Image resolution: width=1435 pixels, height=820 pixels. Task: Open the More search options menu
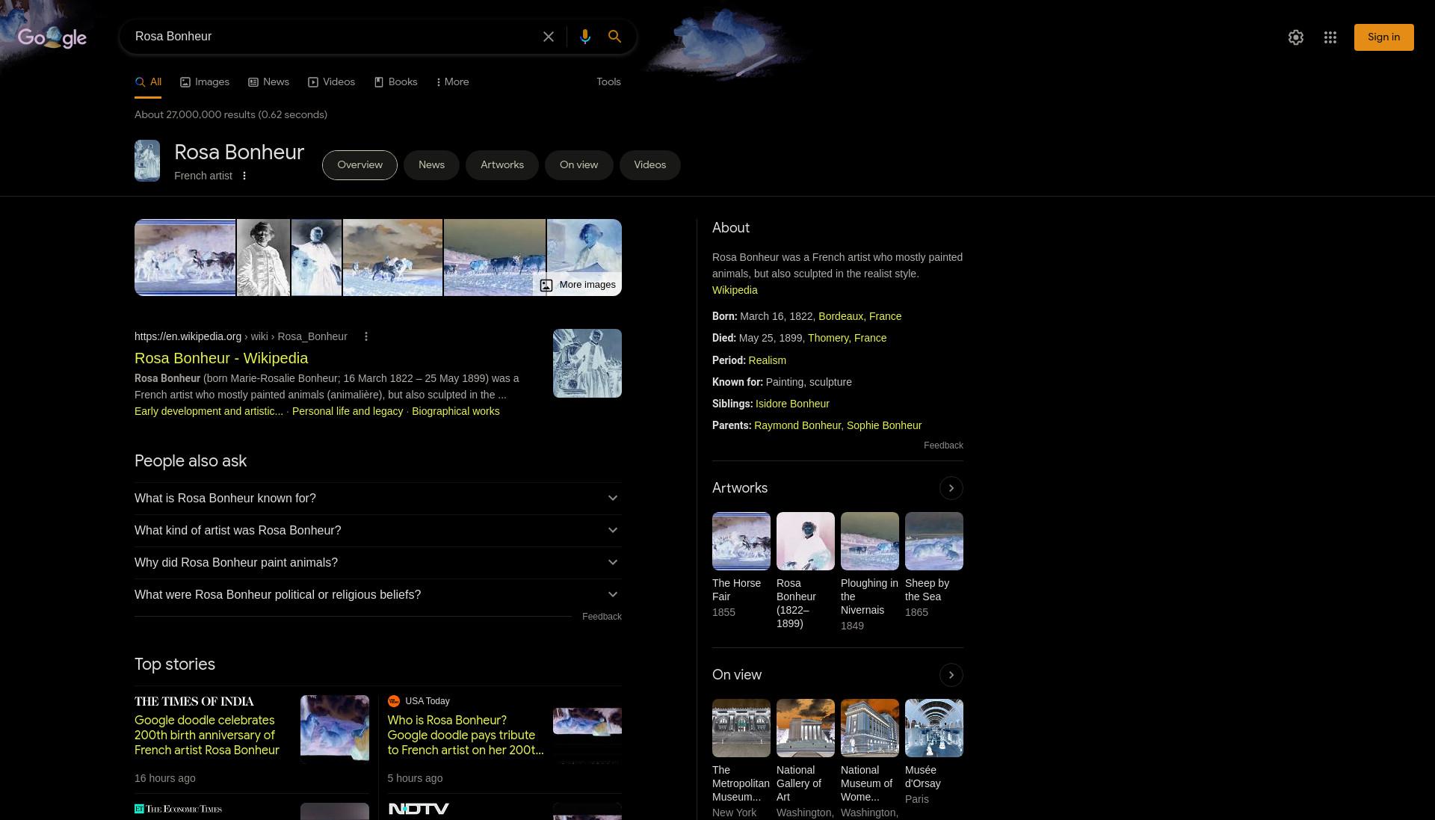453,82
